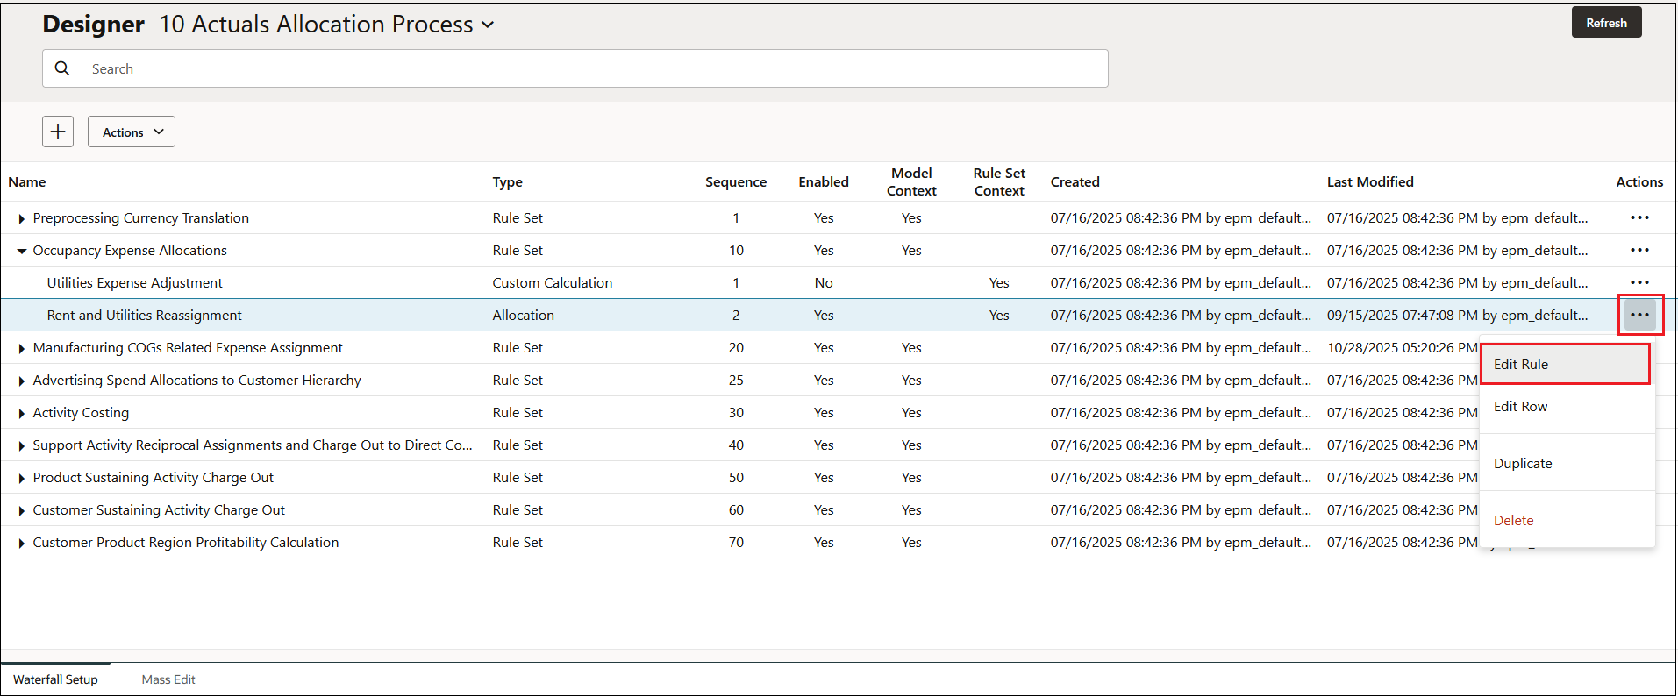This screenshot has height=697, width=1678.
Task: Switch to the Mass Edit tab
Action: pos(168,679)
